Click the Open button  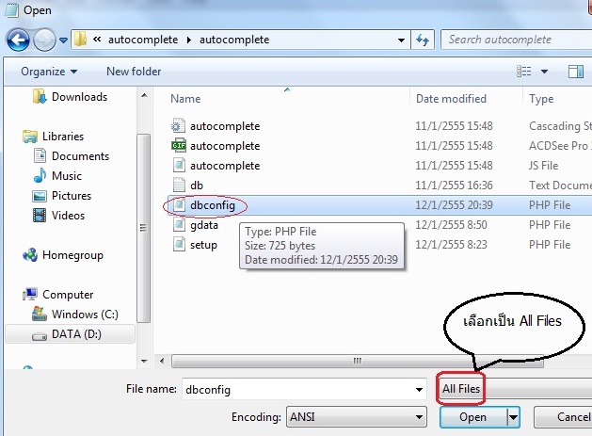pos(472,417)
